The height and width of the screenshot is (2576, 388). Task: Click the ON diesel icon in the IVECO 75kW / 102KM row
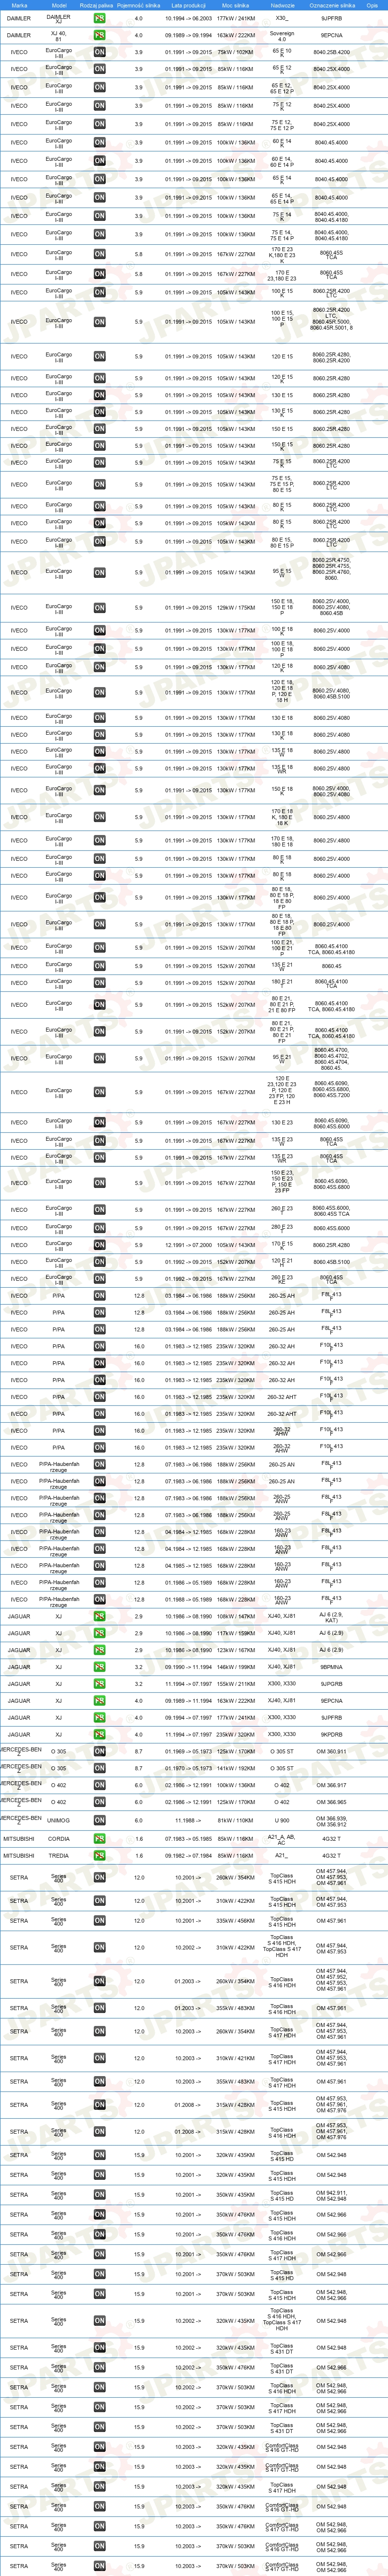coord(99,51)
